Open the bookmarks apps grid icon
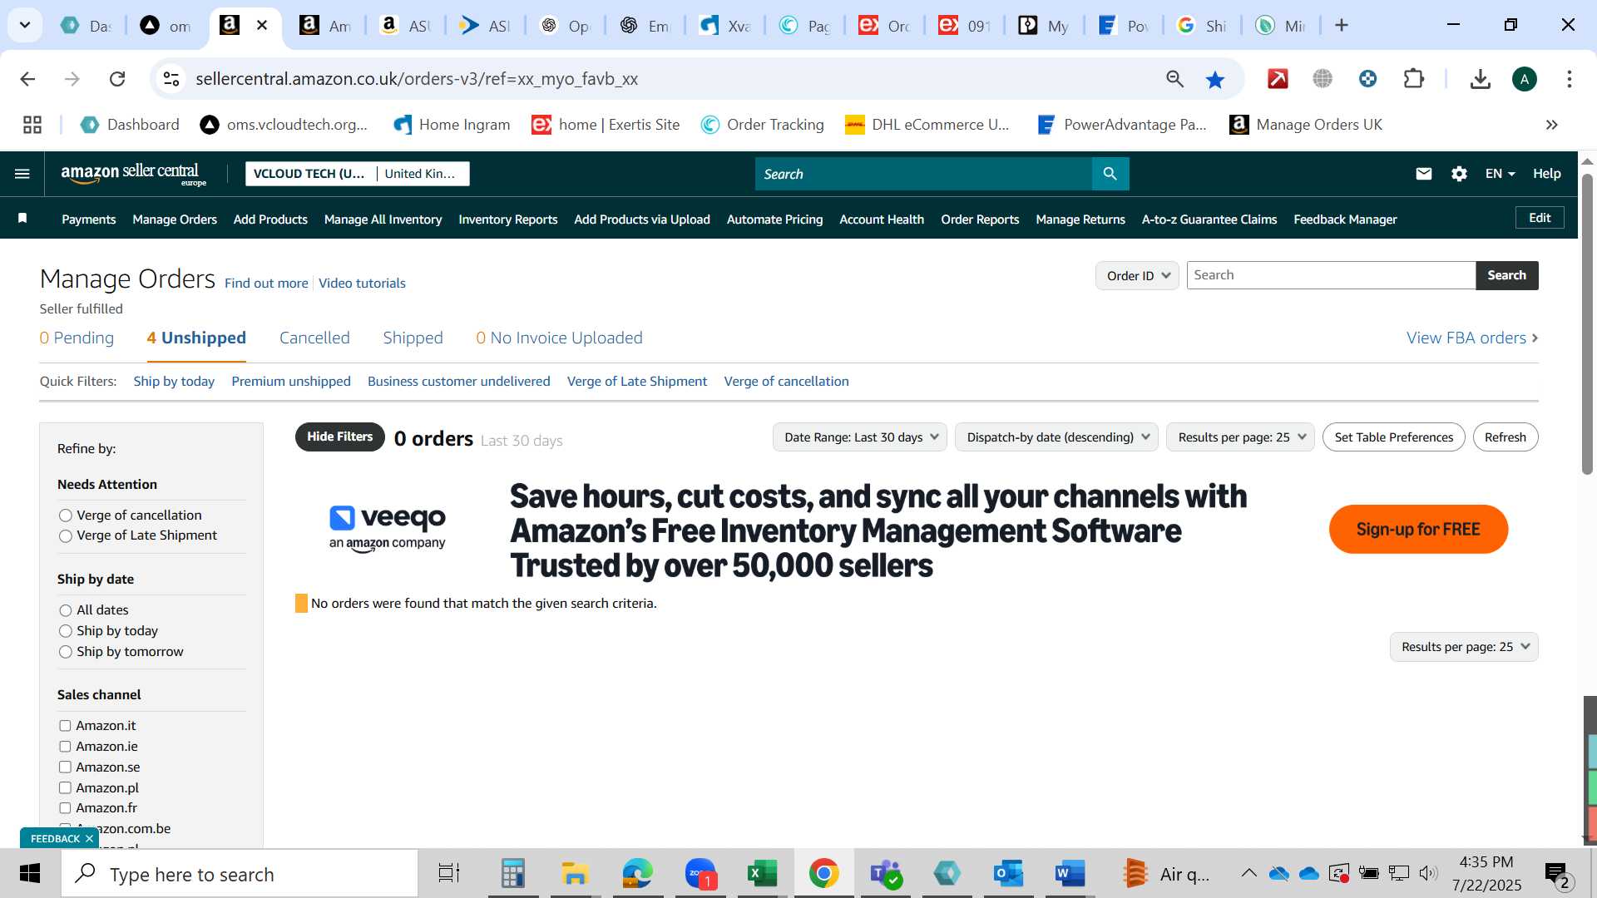Viewport: 1597px width, 898px height. (x=32, y=125)
